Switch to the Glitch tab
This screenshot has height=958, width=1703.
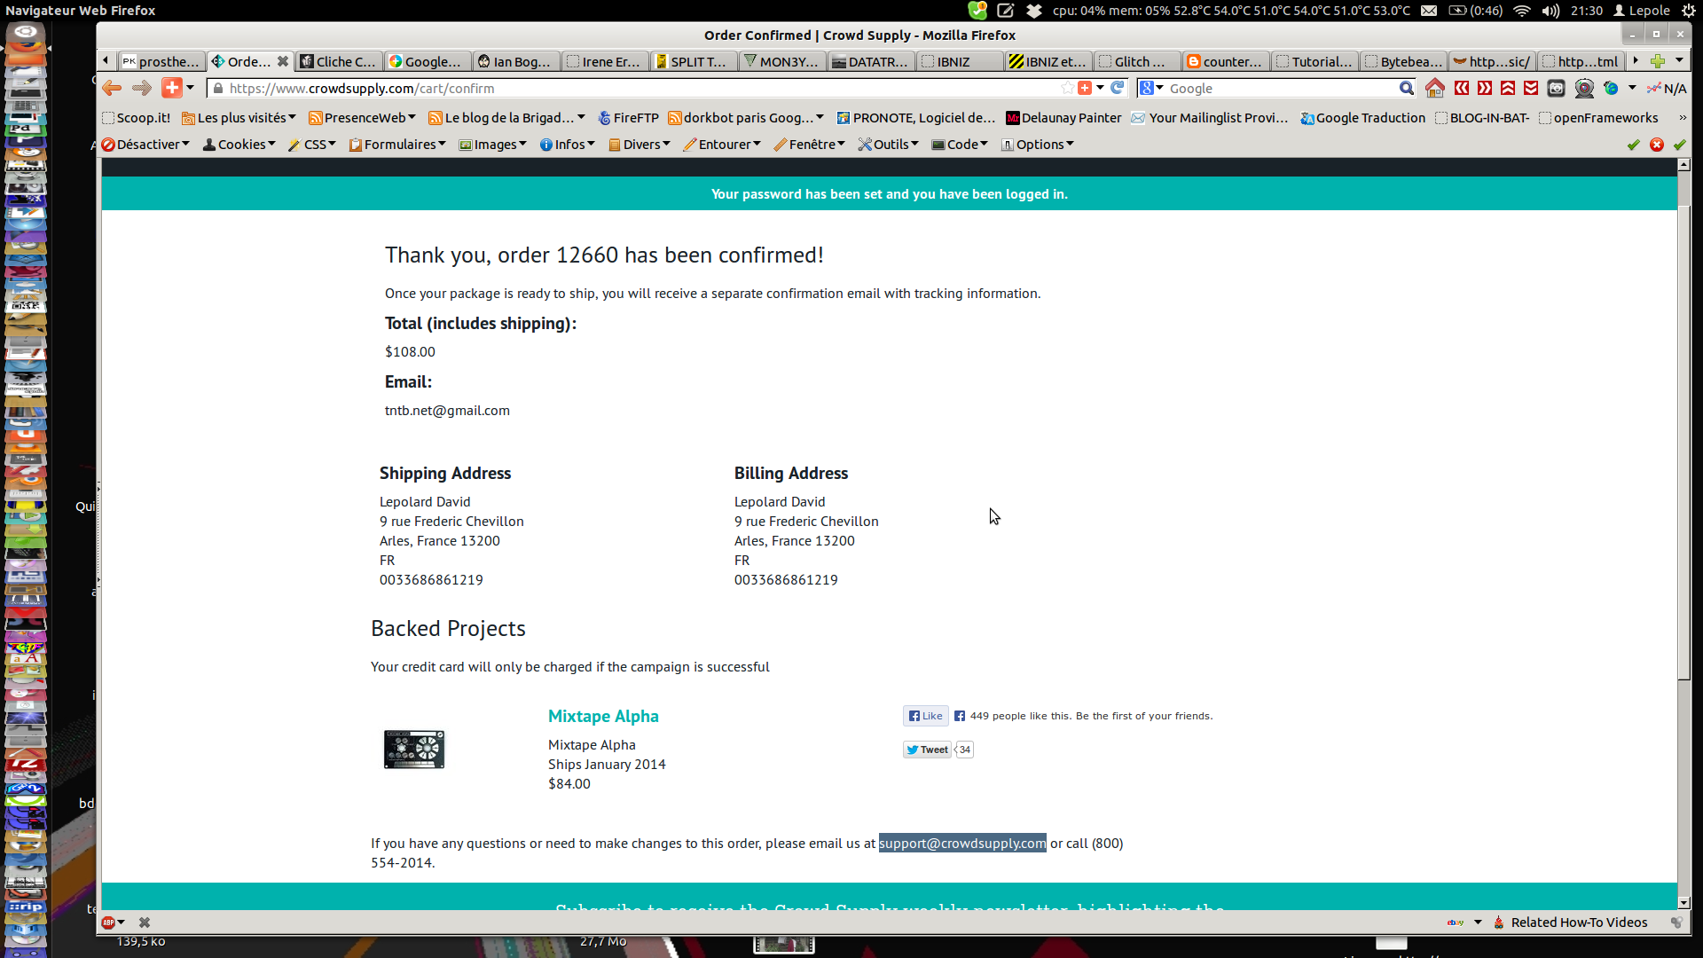click(x=1136, y=61)
